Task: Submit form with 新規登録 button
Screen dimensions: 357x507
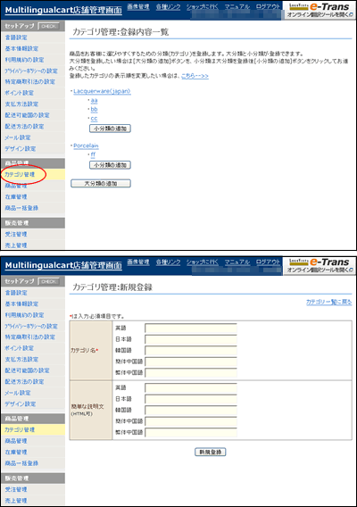Action: pyautogui.click(x=211, y=452)
